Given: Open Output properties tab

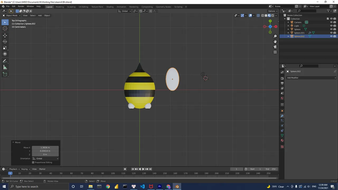Looking at the screenshot, I should coord(282,83).
